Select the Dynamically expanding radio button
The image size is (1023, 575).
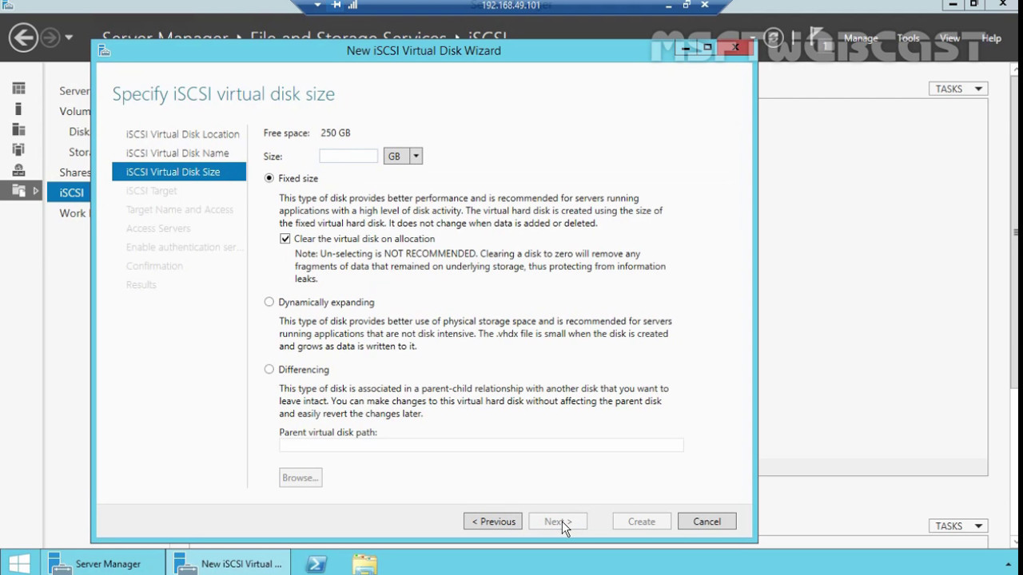tap(269, 302)
